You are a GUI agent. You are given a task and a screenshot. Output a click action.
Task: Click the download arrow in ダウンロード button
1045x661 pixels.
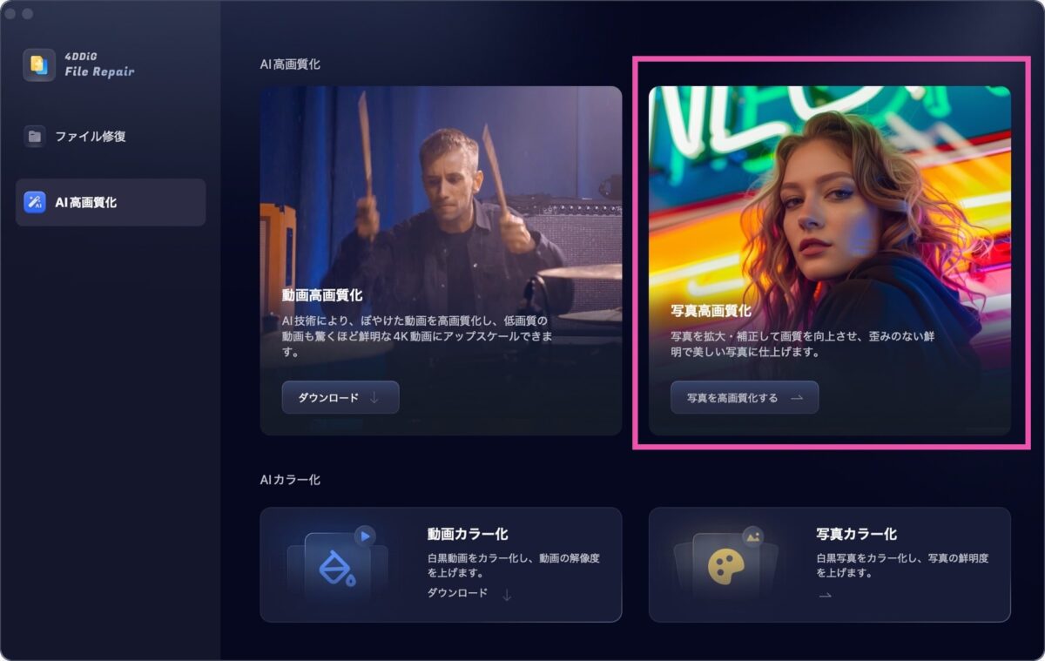click(x=374, y=397)
